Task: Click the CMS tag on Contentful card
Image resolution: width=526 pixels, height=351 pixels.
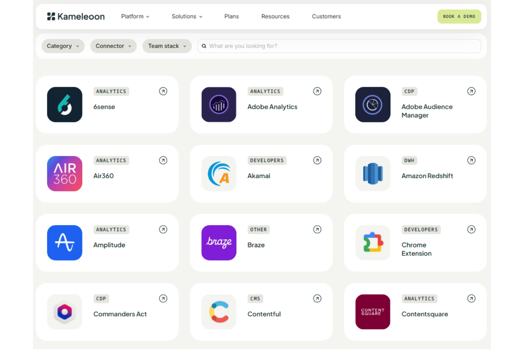Action: point(255,298)
